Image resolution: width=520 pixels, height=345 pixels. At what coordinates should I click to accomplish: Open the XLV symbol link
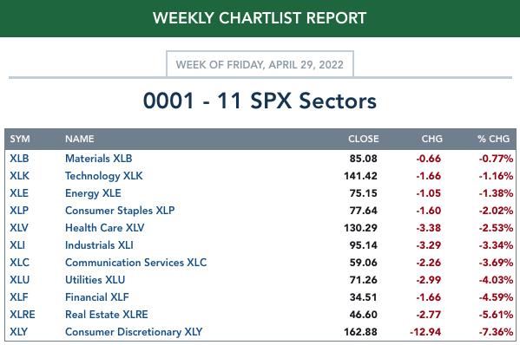tap(19, 228)
